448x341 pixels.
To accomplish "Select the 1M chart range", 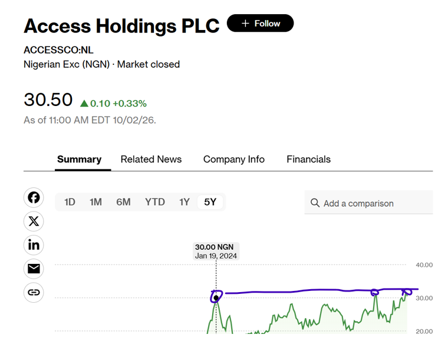I will tap(95, 202).
